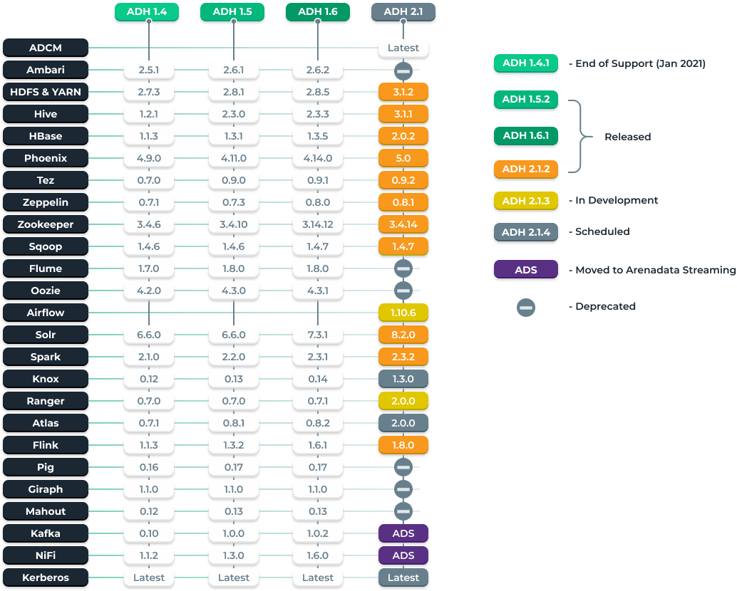Click the orange ADH 2.1.2 legend badge
This screenshot has width=737, height=591.
coord(526,169)
